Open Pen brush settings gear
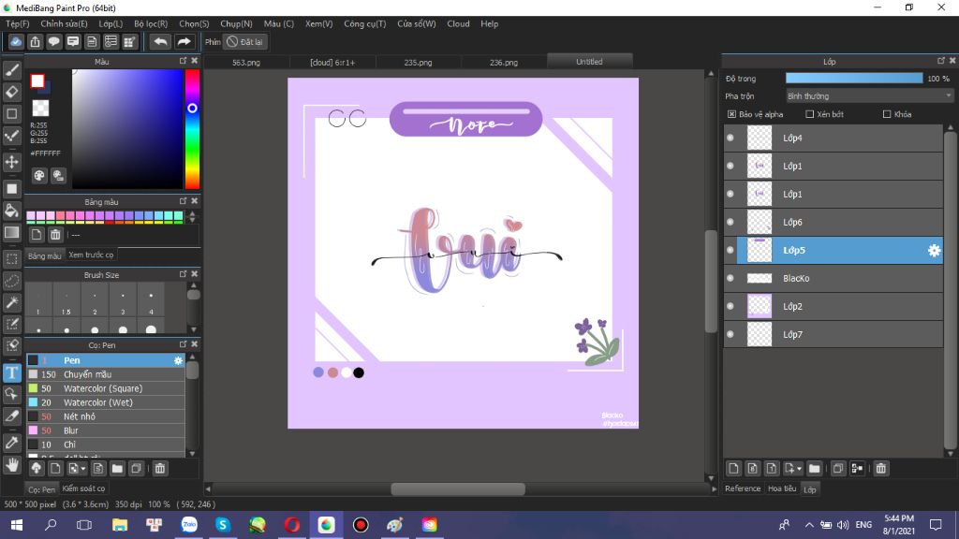 click(x=178, y=360)
